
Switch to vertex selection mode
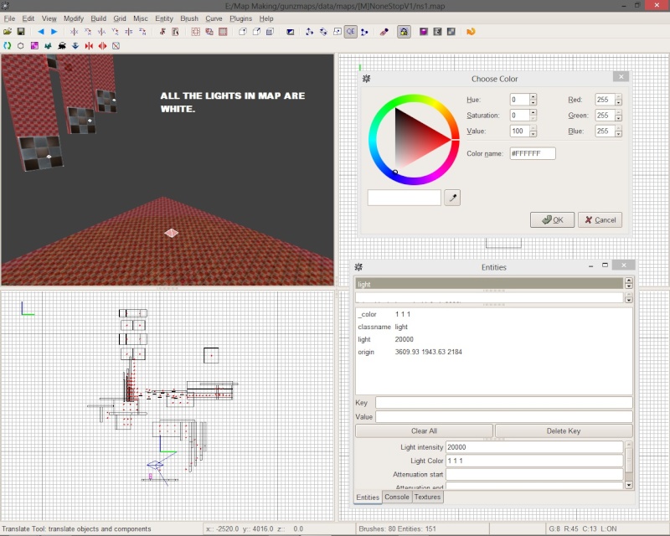243,32
